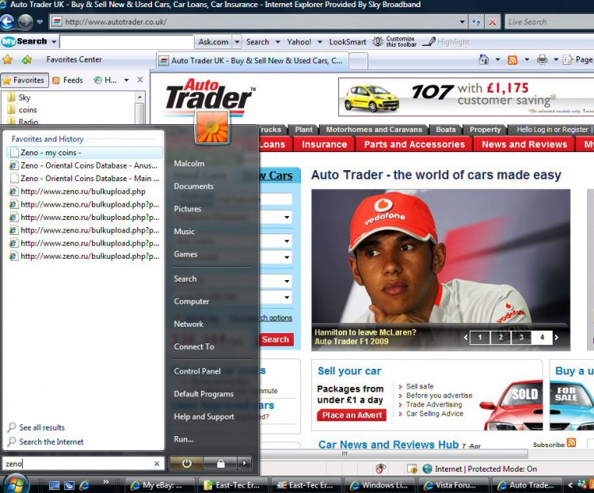594x493 pixels.
Task: Open the History dropdown in Favorites Center
Action: point(126,80)
